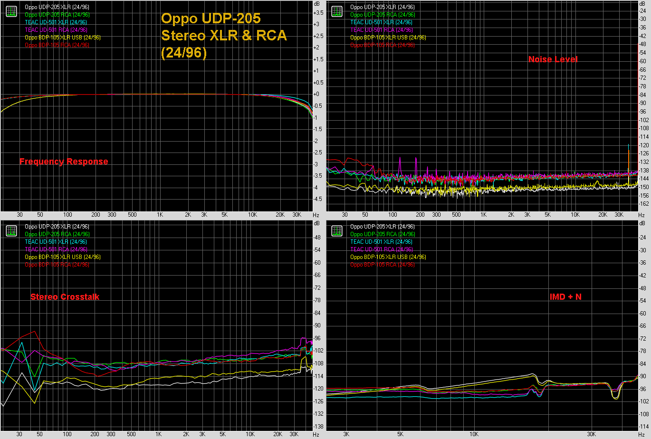Select Oppo BDP-105 XLR USB legend in IMD + N chart
Image resolution: width=651 pixels, height=439 pixels.
pyautogui.click(x=388, y=257)
